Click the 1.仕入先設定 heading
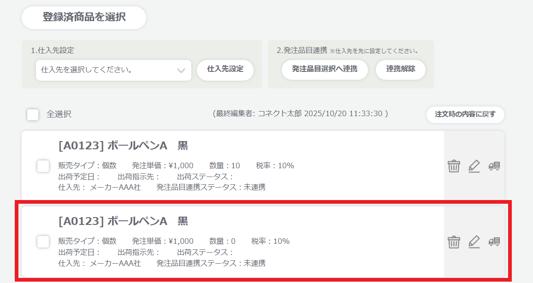The image size is (533, 283). click(53, 50)
